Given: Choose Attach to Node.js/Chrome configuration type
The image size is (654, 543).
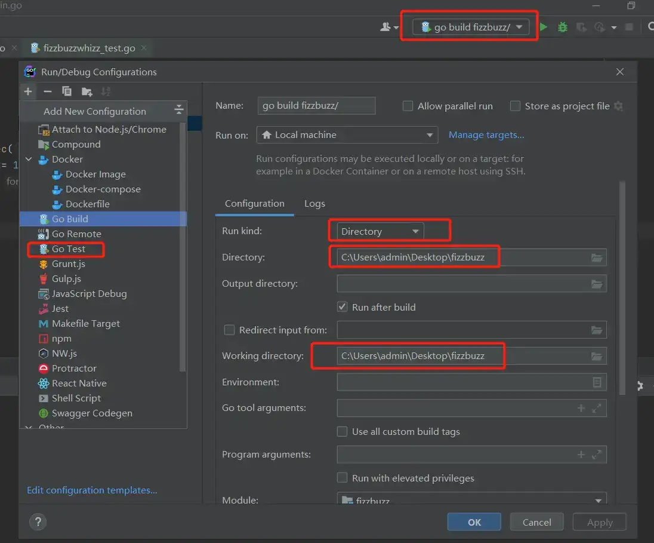Looking at the screenshot, I should pyautogui.click(x=103, y=130).
